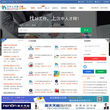
Task: Open 学历提升 navigation item
Action: 73,8
